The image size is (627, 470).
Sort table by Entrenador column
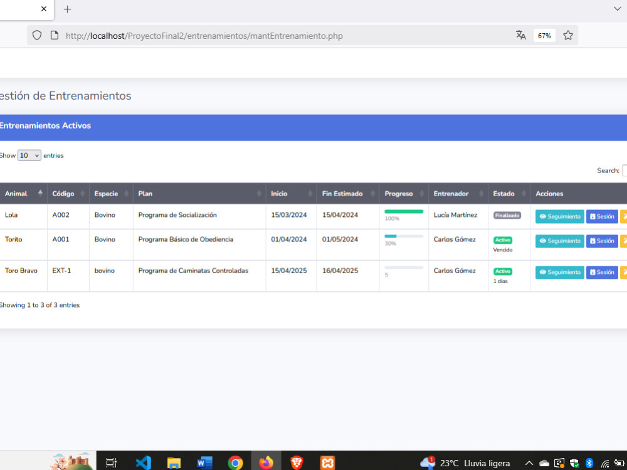point(458,194)
